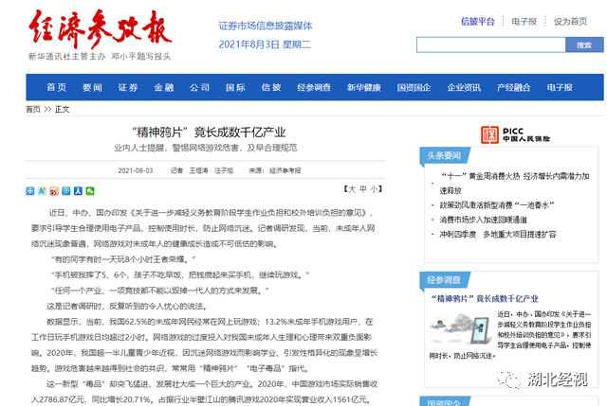This screenshot has height=406, width=607.
Task: Open the 新华健康 menu item
Action: (363, 88)
